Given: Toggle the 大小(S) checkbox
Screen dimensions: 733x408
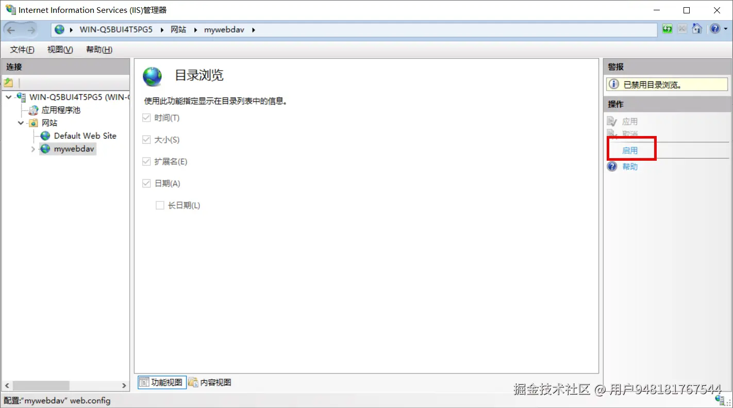Looking at the screenshot, I should point(146,140).
